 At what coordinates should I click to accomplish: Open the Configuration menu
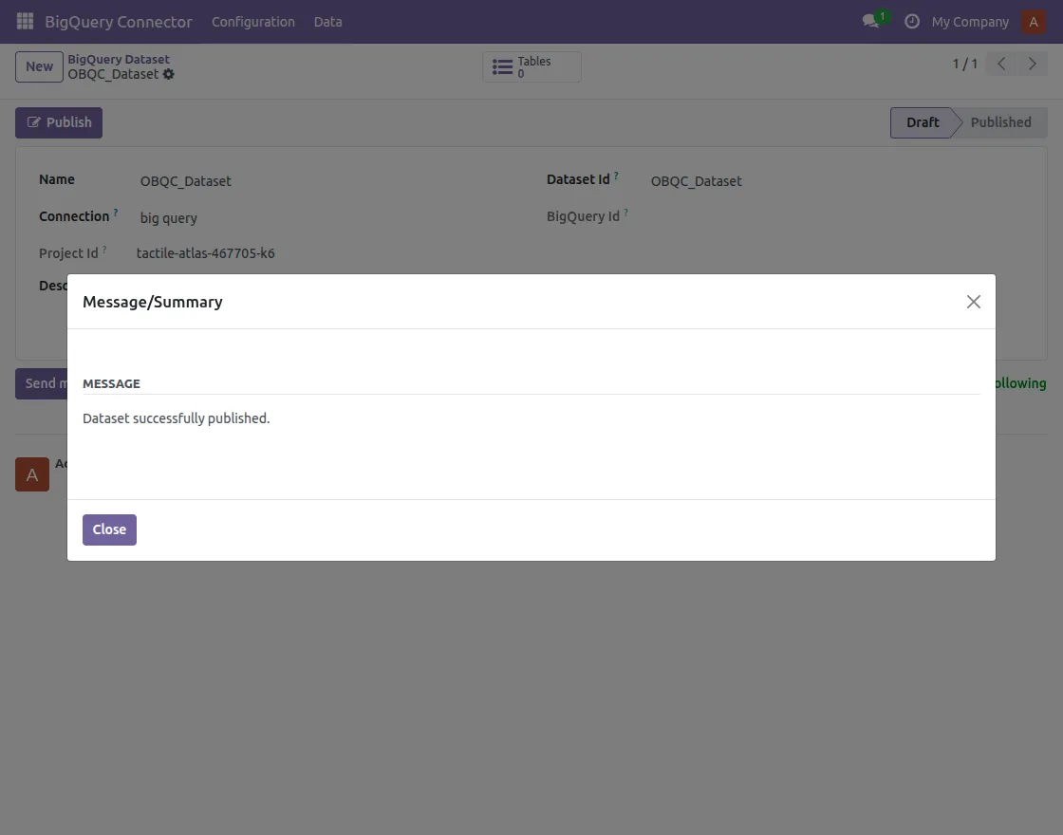pyautogui.click(x=253, y=21)
